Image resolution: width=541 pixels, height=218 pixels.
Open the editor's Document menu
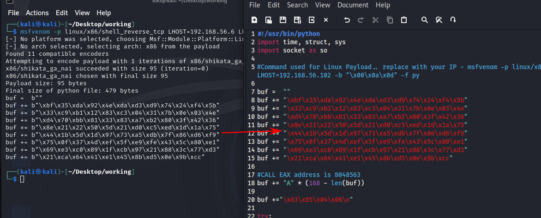(353, 5)
